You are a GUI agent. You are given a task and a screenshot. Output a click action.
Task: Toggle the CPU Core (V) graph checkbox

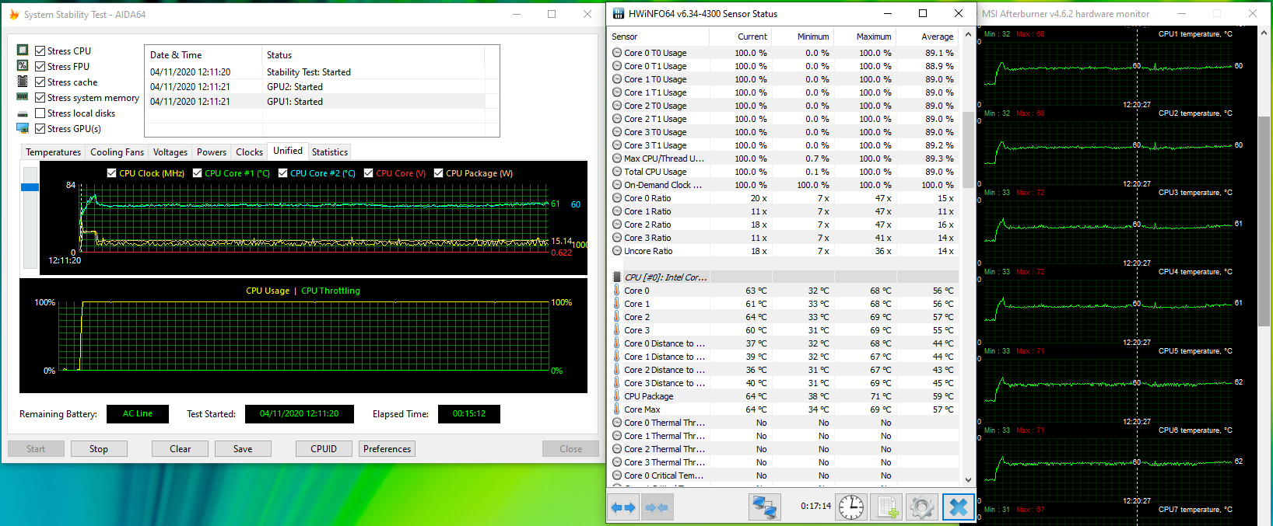click(368, 173)
